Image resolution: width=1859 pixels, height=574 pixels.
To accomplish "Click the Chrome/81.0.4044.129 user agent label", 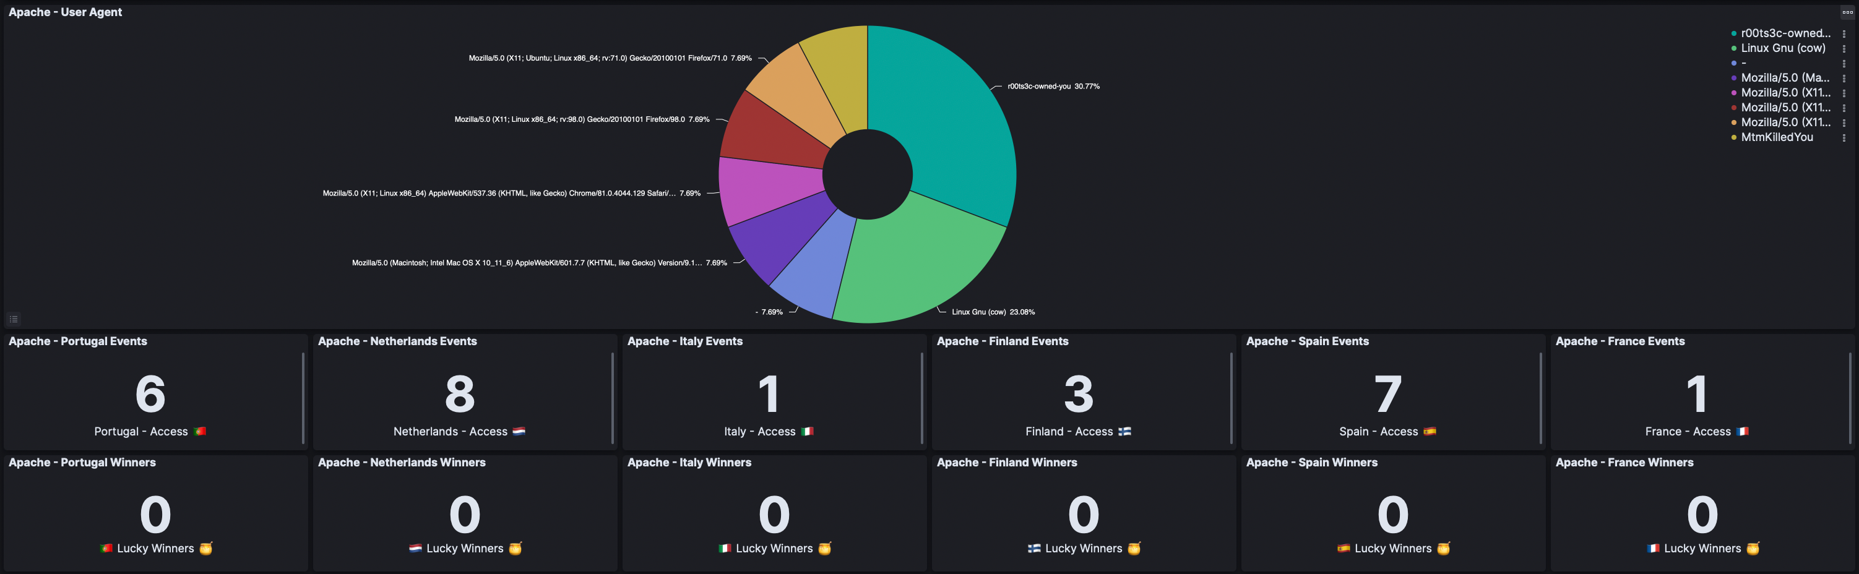I will (512, 193).
